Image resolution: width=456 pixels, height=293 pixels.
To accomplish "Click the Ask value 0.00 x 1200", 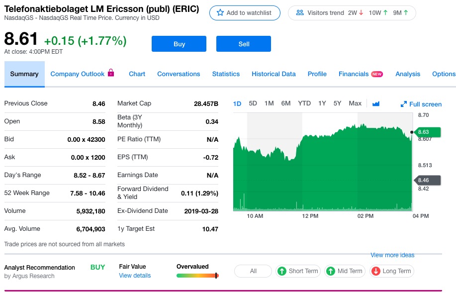I will pos(88,157).
